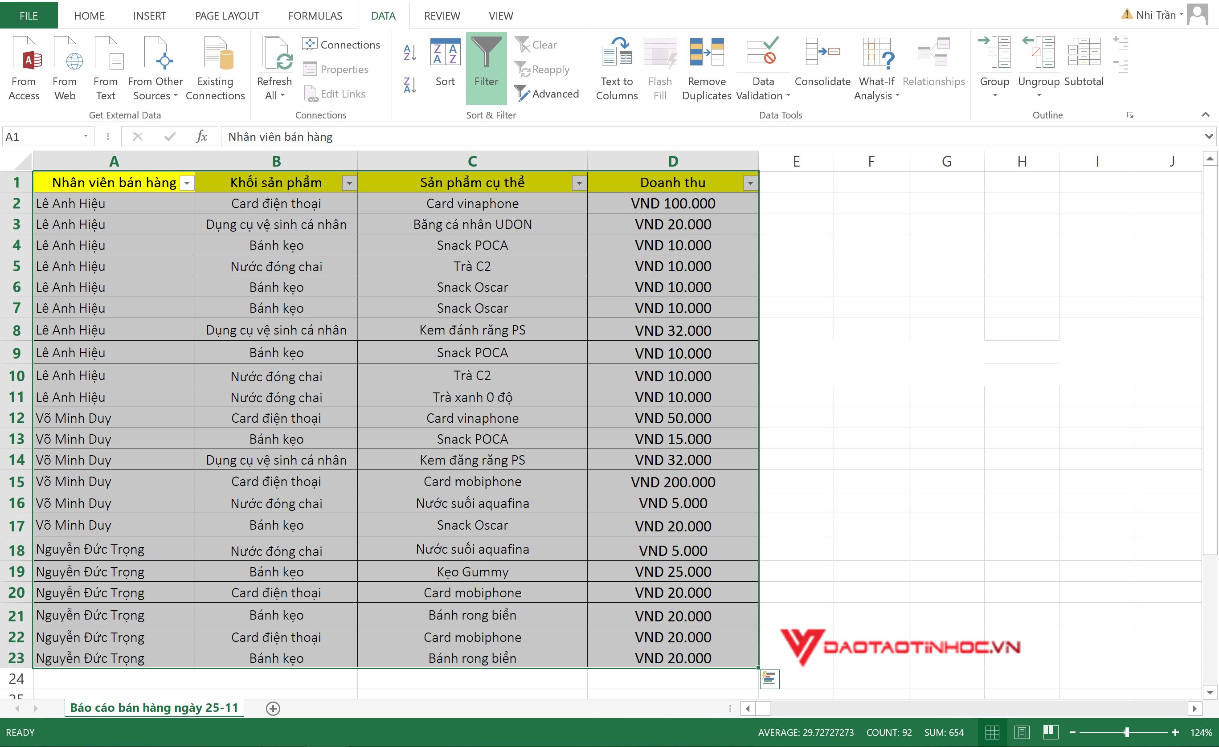Switch to the HOME tab
Screen dimensions: 1219x747
89,16
